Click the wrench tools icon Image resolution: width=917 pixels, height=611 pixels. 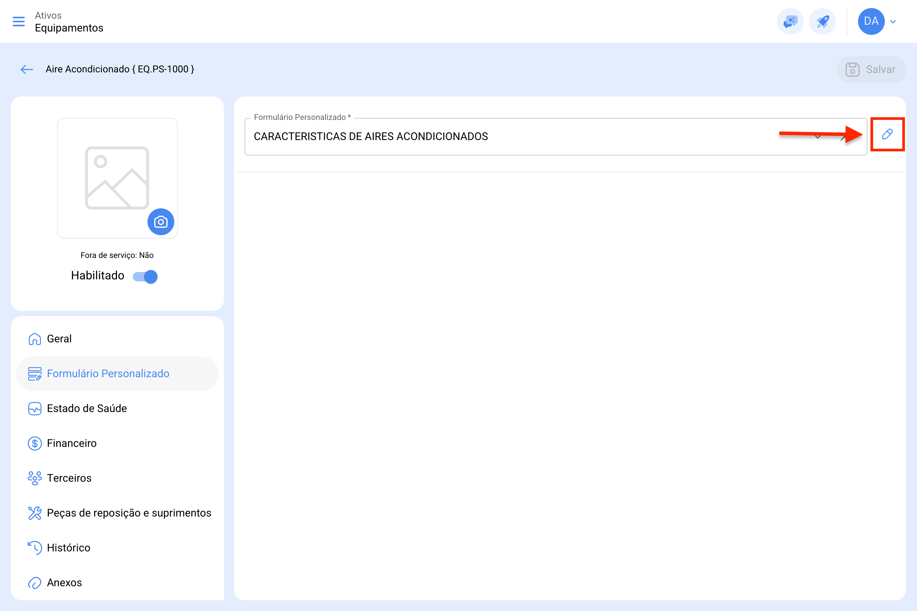click(x=35, y=513)
